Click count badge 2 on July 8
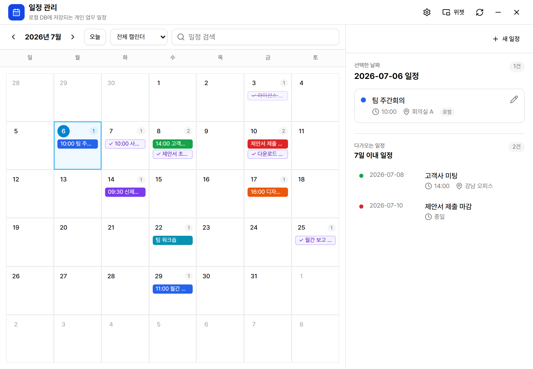Screen dimensions: 533x369 coord(188,131)
